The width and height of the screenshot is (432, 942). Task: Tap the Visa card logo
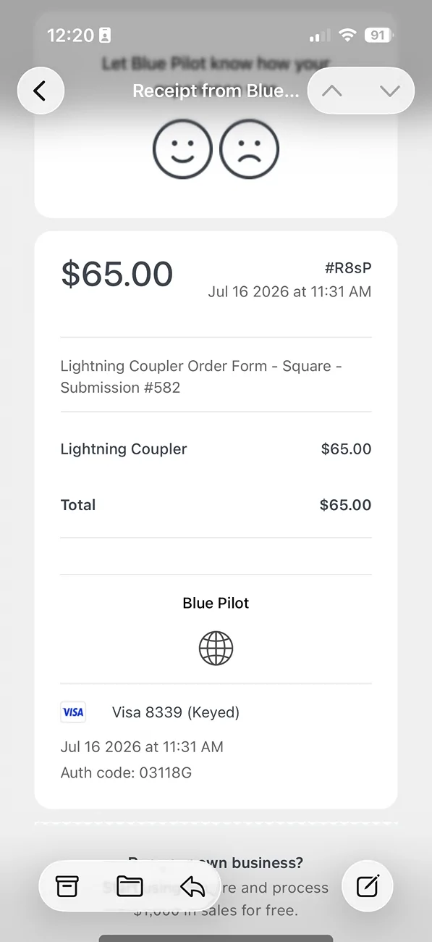[73, 712]
